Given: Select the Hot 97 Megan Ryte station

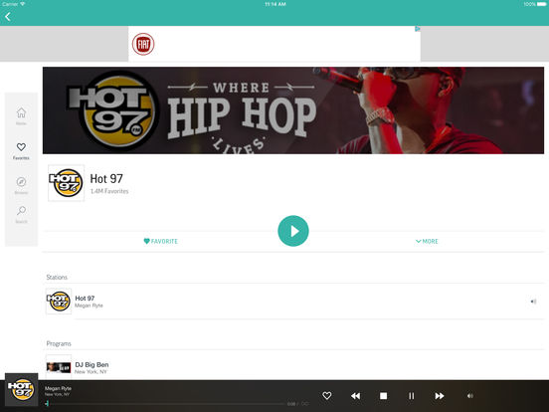Looking at the screenshot, I should [294, 302].
